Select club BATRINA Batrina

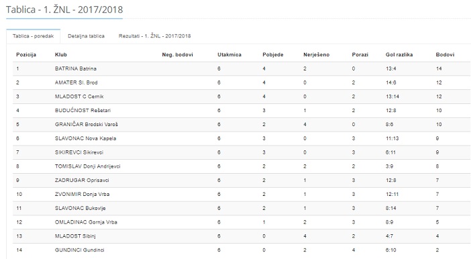pos(76,68)
